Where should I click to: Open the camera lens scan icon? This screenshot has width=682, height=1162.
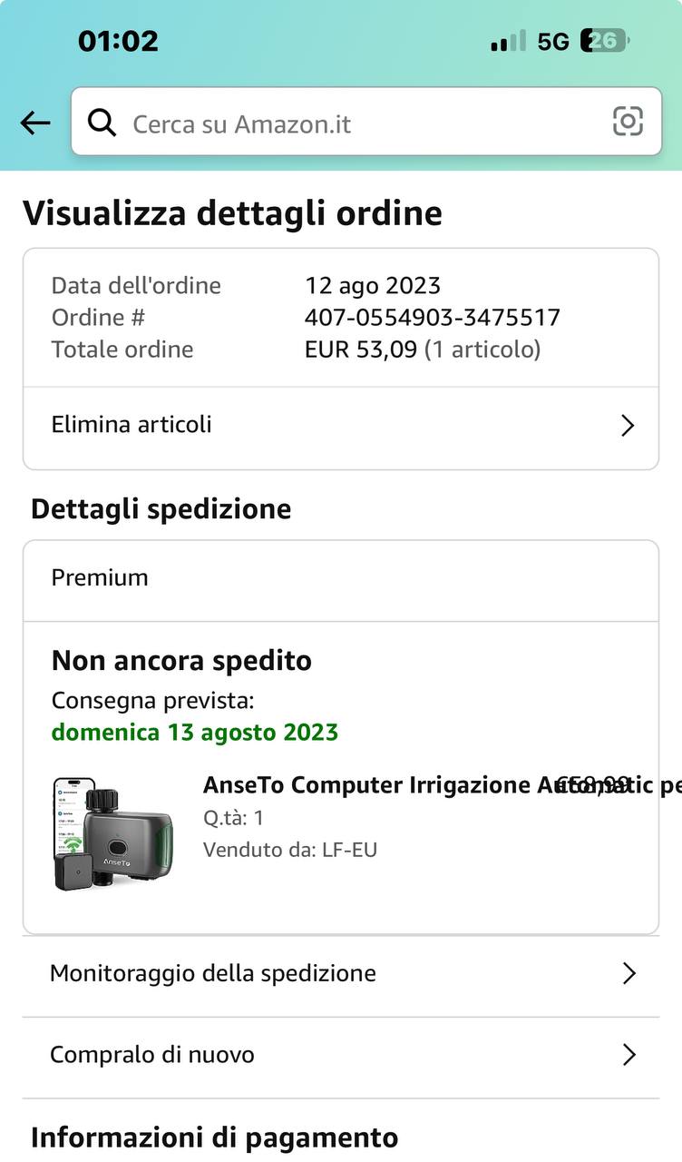(x=628, y=122)
